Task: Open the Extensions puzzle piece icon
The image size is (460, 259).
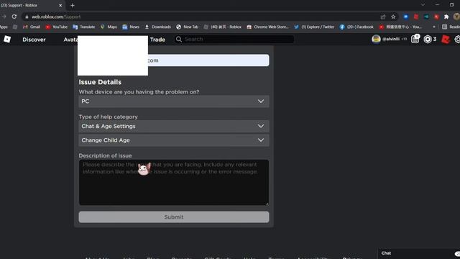Action: (x=446, y=17)
